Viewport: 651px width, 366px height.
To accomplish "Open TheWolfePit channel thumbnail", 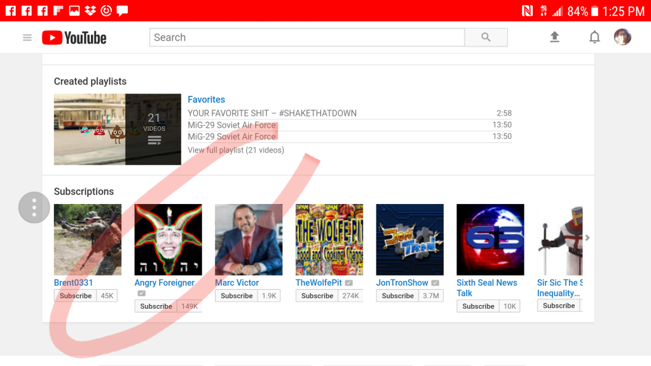I will pyautogui.click(x=329, y=240).
